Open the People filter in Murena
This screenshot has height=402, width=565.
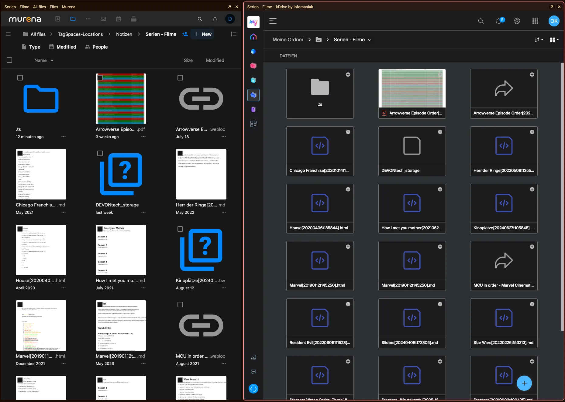pyautogui.click(x=96, y=47)
